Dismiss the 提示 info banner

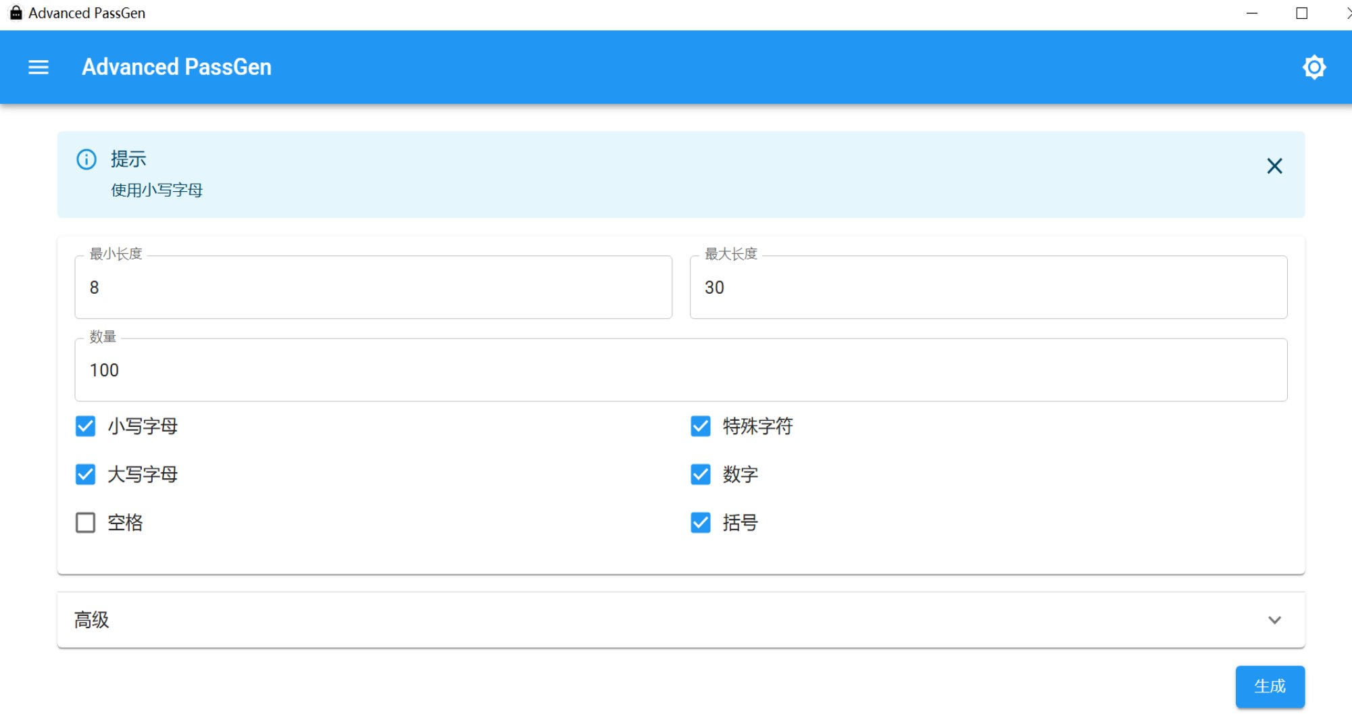(x=1274, y=166)
